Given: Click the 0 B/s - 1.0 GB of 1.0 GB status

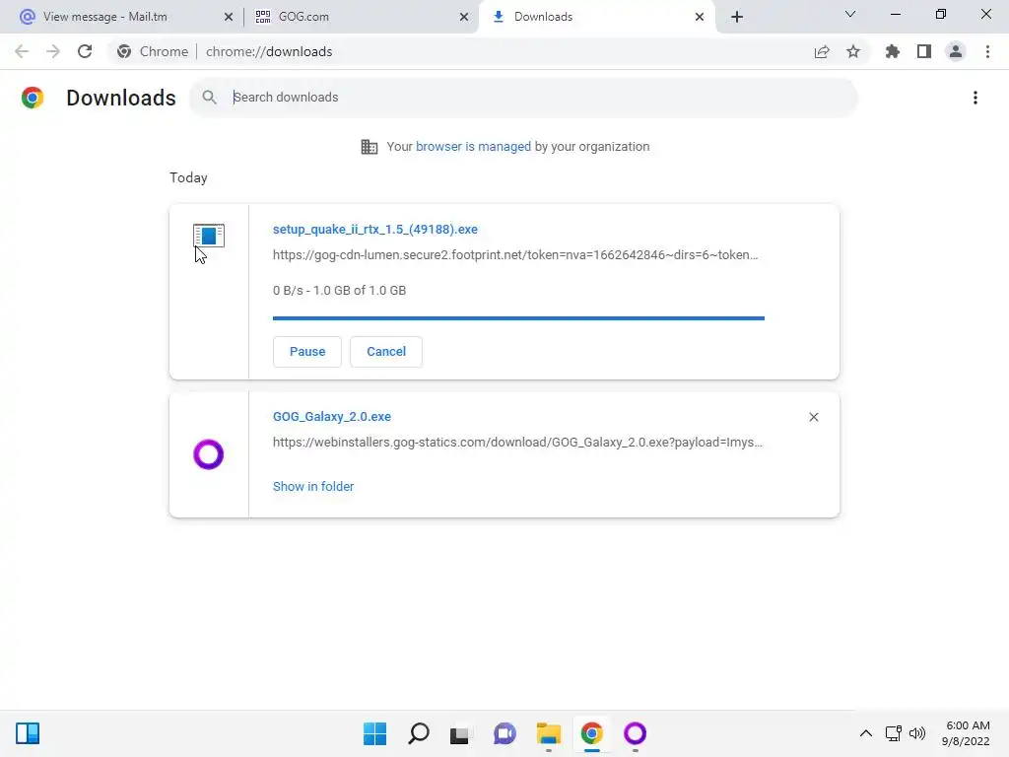Looking at the screenshot, I should pyautogui.click(x=339, y=291).
